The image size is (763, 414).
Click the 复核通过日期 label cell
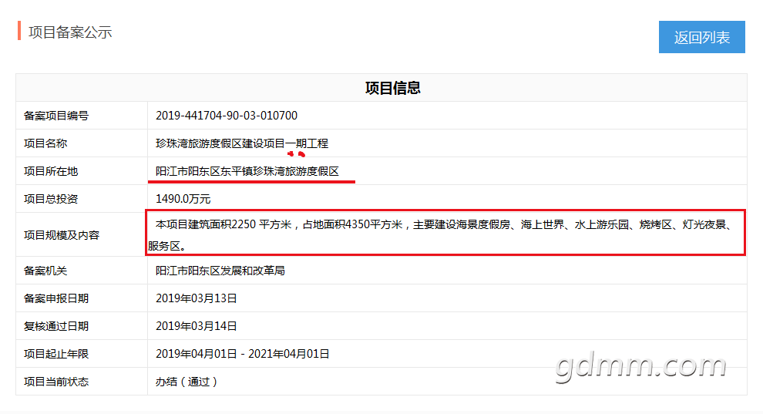click(x=82, y=326)
